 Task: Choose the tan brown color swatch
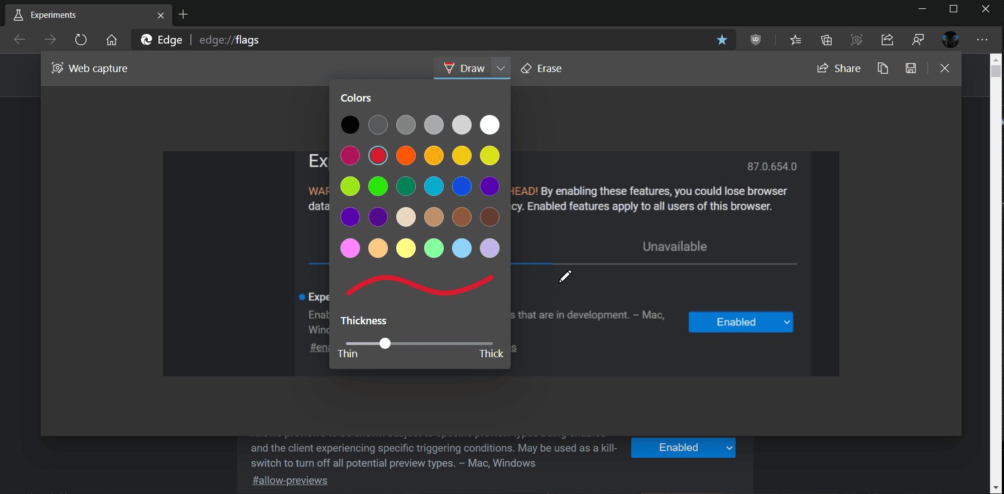[434, 217]
